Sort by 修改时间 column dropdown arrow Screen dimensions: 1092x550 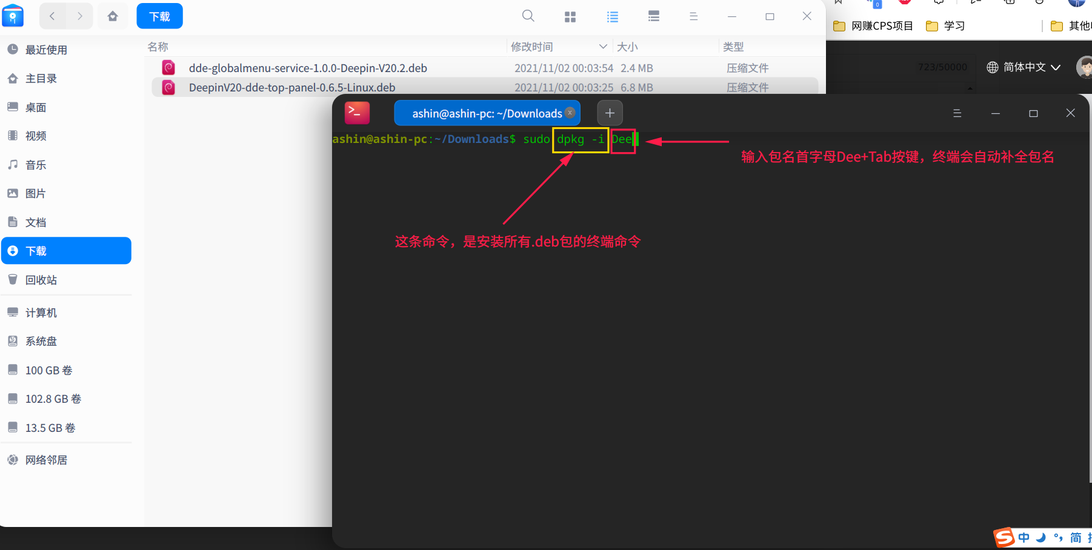coord(603,47)
